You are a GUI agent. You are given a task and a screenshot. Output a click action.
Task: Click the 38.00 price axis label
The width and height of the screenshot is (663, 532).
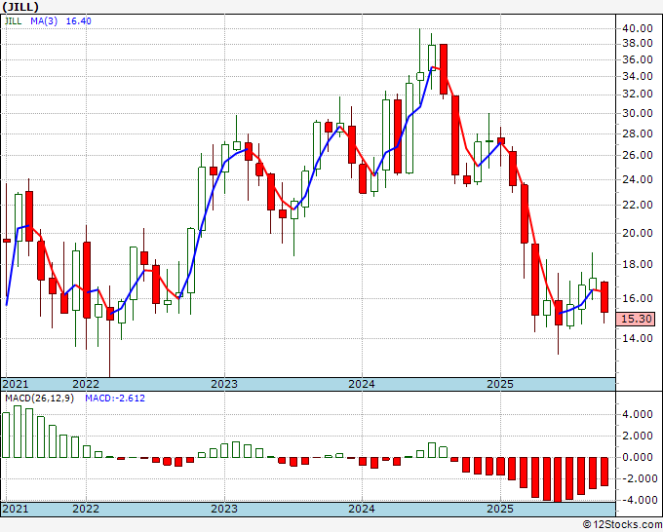pos(638,44)
